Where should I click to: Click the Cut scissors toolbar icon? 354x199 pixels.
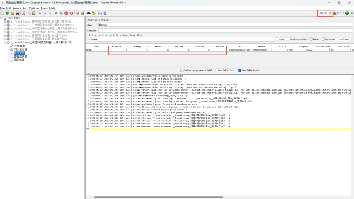pyautogui.click(x=23, y=13)
